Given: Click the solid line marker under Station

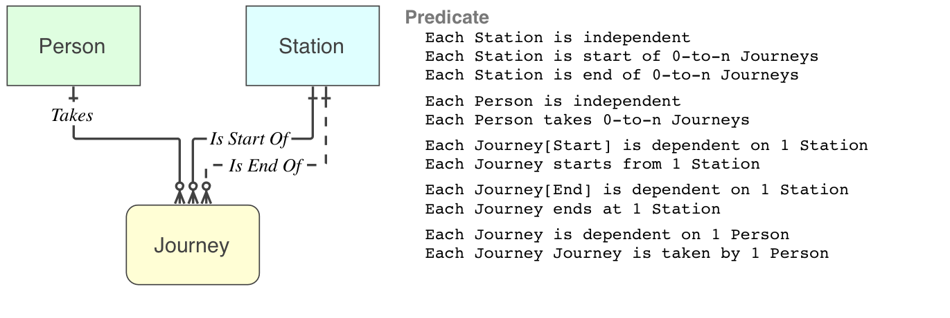Looking at the screenshot, I should point(313,100).
